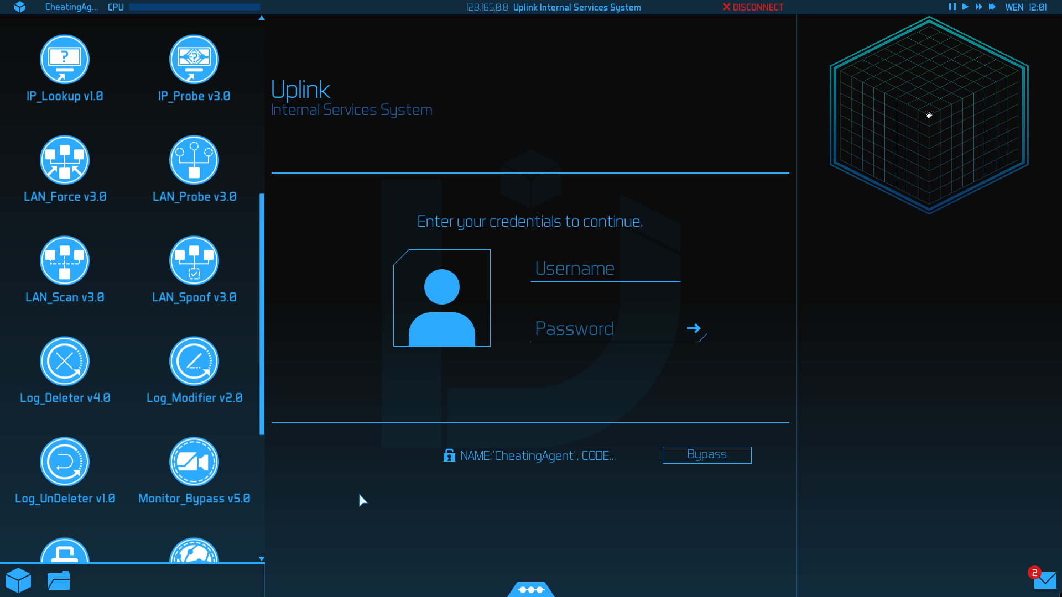Viewport: 1062px width, 597px height.
Task: Run the LAN_Probe v3.0 program
Action: [194, 169]
